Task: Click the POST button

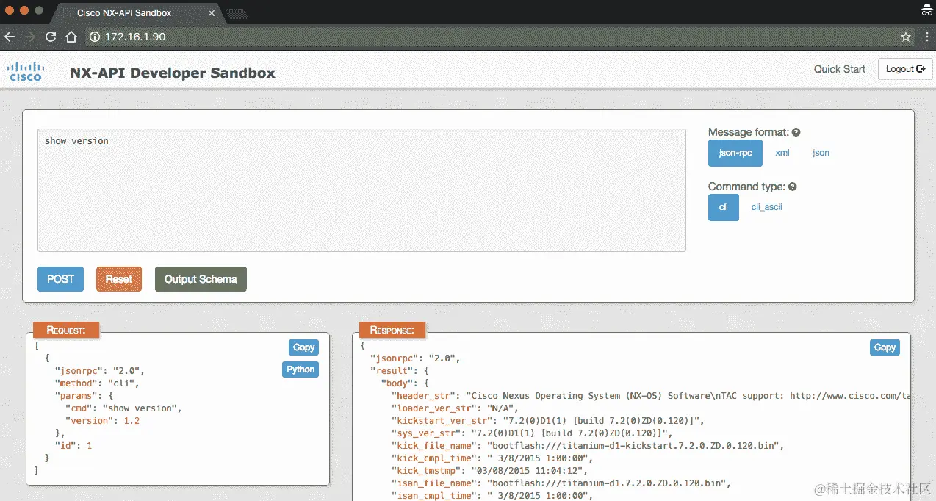Action: (x=60, y=279)
